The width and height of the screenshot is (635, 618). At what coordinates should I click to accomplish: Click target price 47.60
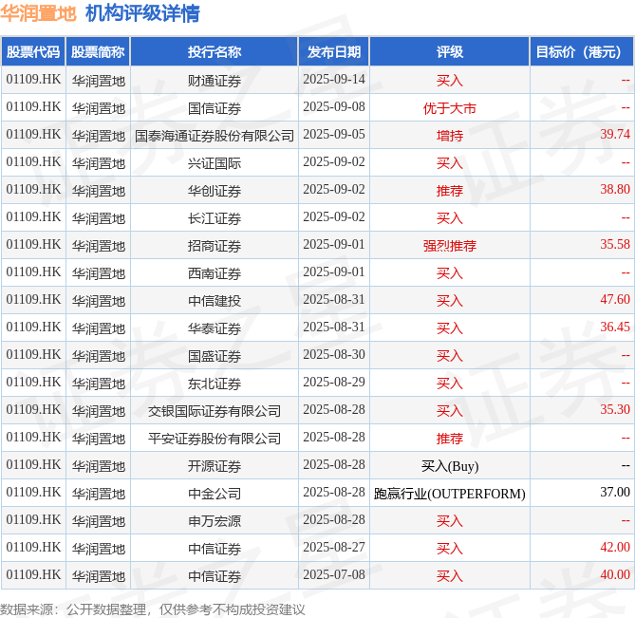click(x=615, y=299)
